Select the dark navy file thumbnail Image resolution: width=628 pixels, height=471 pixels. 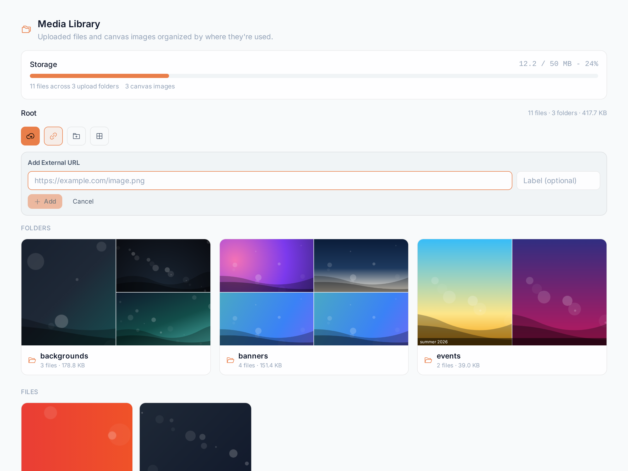pos(195,437)
